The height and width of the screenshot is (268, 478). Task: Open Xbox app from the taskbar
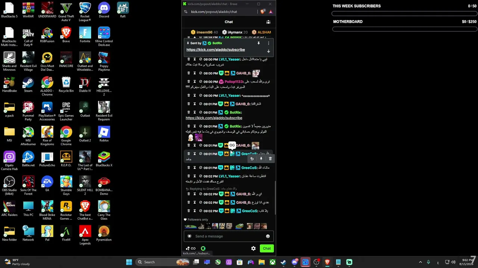point(273,262)
